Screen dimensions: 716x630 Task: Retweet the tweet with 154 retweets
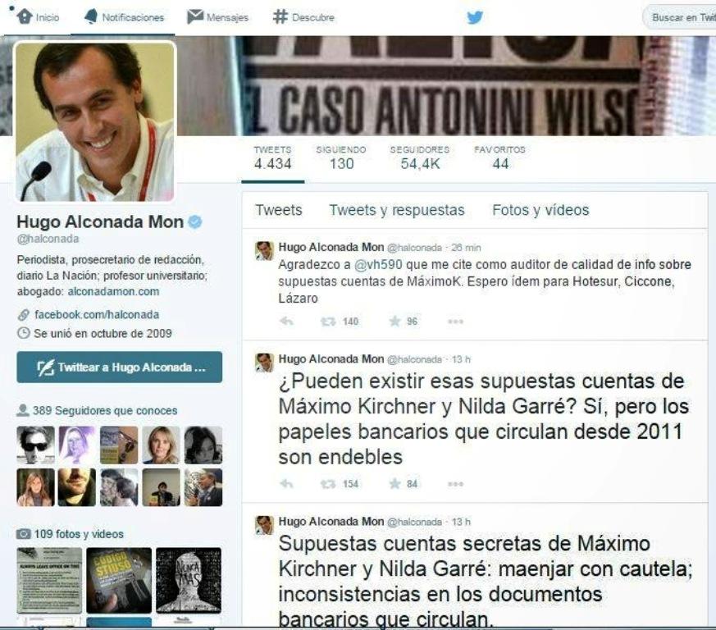coord(328,484)
